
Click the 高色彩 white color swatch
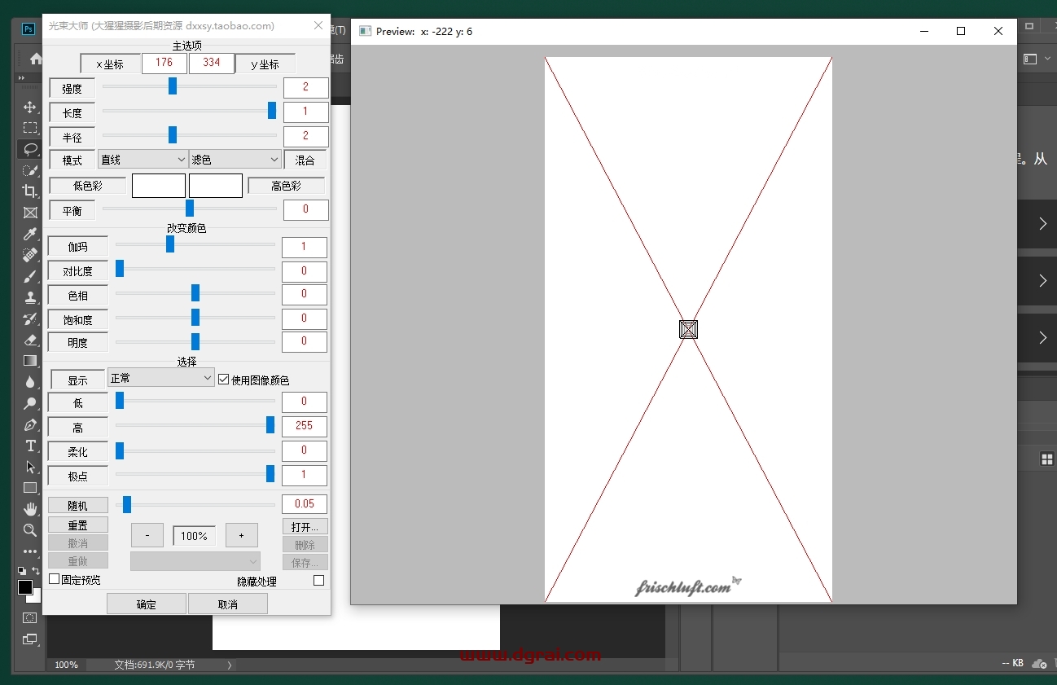[x=216, y=186]
